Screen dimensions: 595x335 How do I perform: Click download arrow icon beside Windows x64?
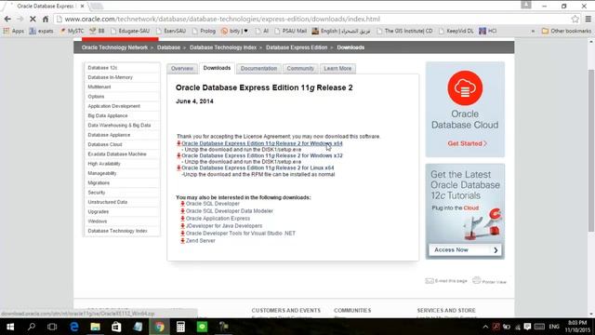tap(178, 143)
